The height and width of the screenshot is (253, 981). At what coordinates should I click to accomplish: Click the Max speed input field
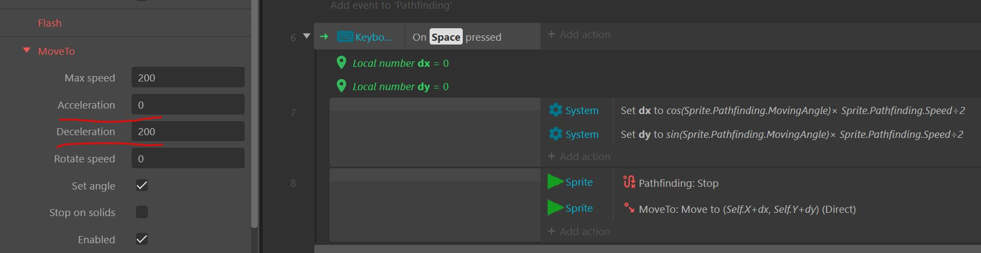tap(188, 78)
